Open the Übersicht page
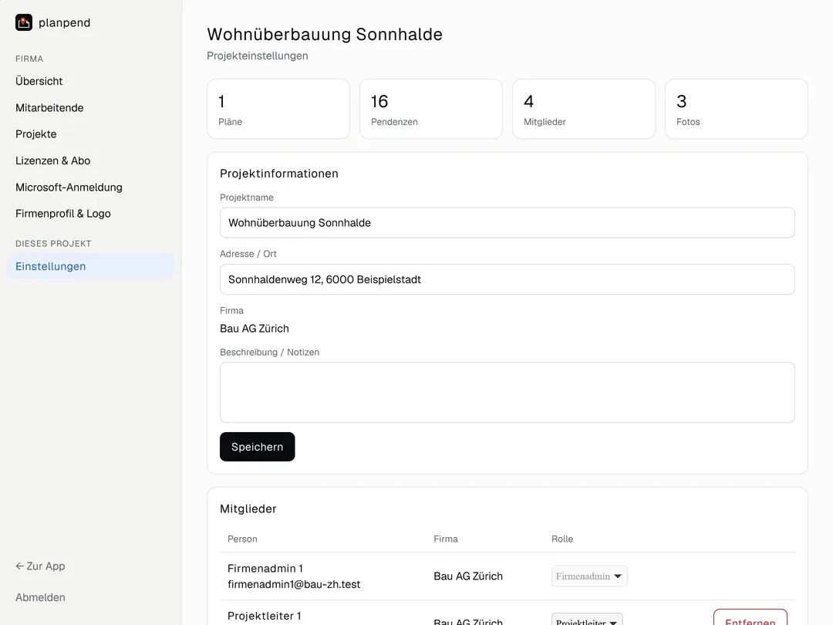The image size is (833, 625). coord(39,81)
